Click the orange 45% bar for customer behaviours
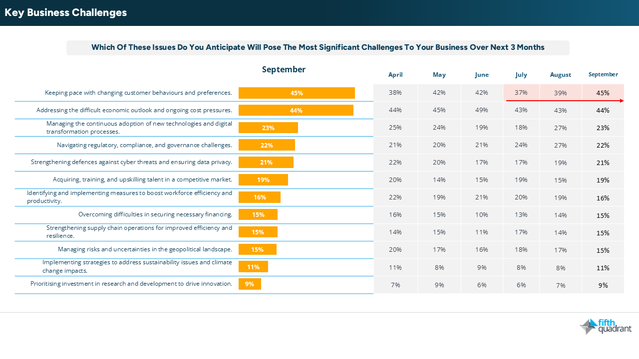 click(x=297, y=93)
